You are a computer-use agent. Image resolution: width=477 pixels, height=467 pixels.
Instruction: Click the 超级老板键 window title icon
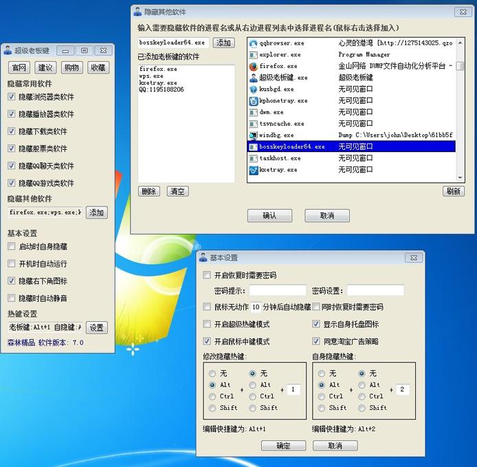[8, 50]
